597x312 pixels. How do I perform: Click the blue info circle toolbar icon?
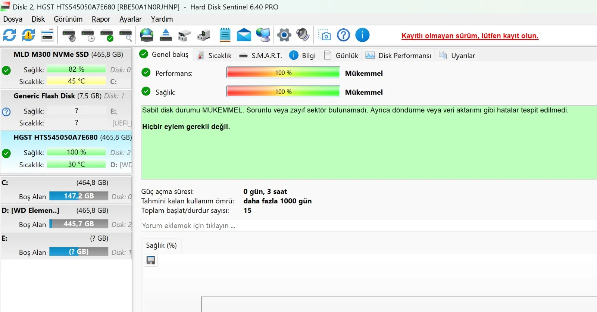362,35
